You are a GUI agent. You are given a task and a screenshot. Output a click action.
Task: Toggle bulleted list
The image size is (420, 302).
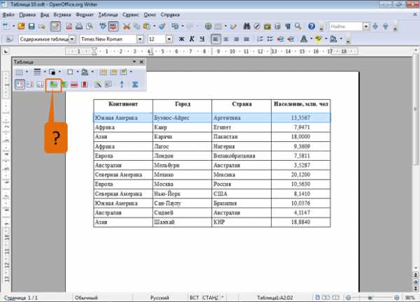[x=270, y=39]
